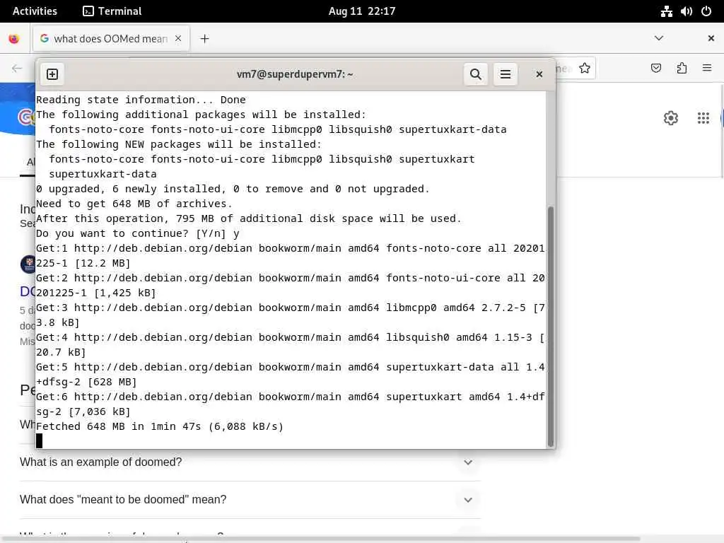Open the Activities overview
The image size is (724, 543).
(x=35, y=11)
